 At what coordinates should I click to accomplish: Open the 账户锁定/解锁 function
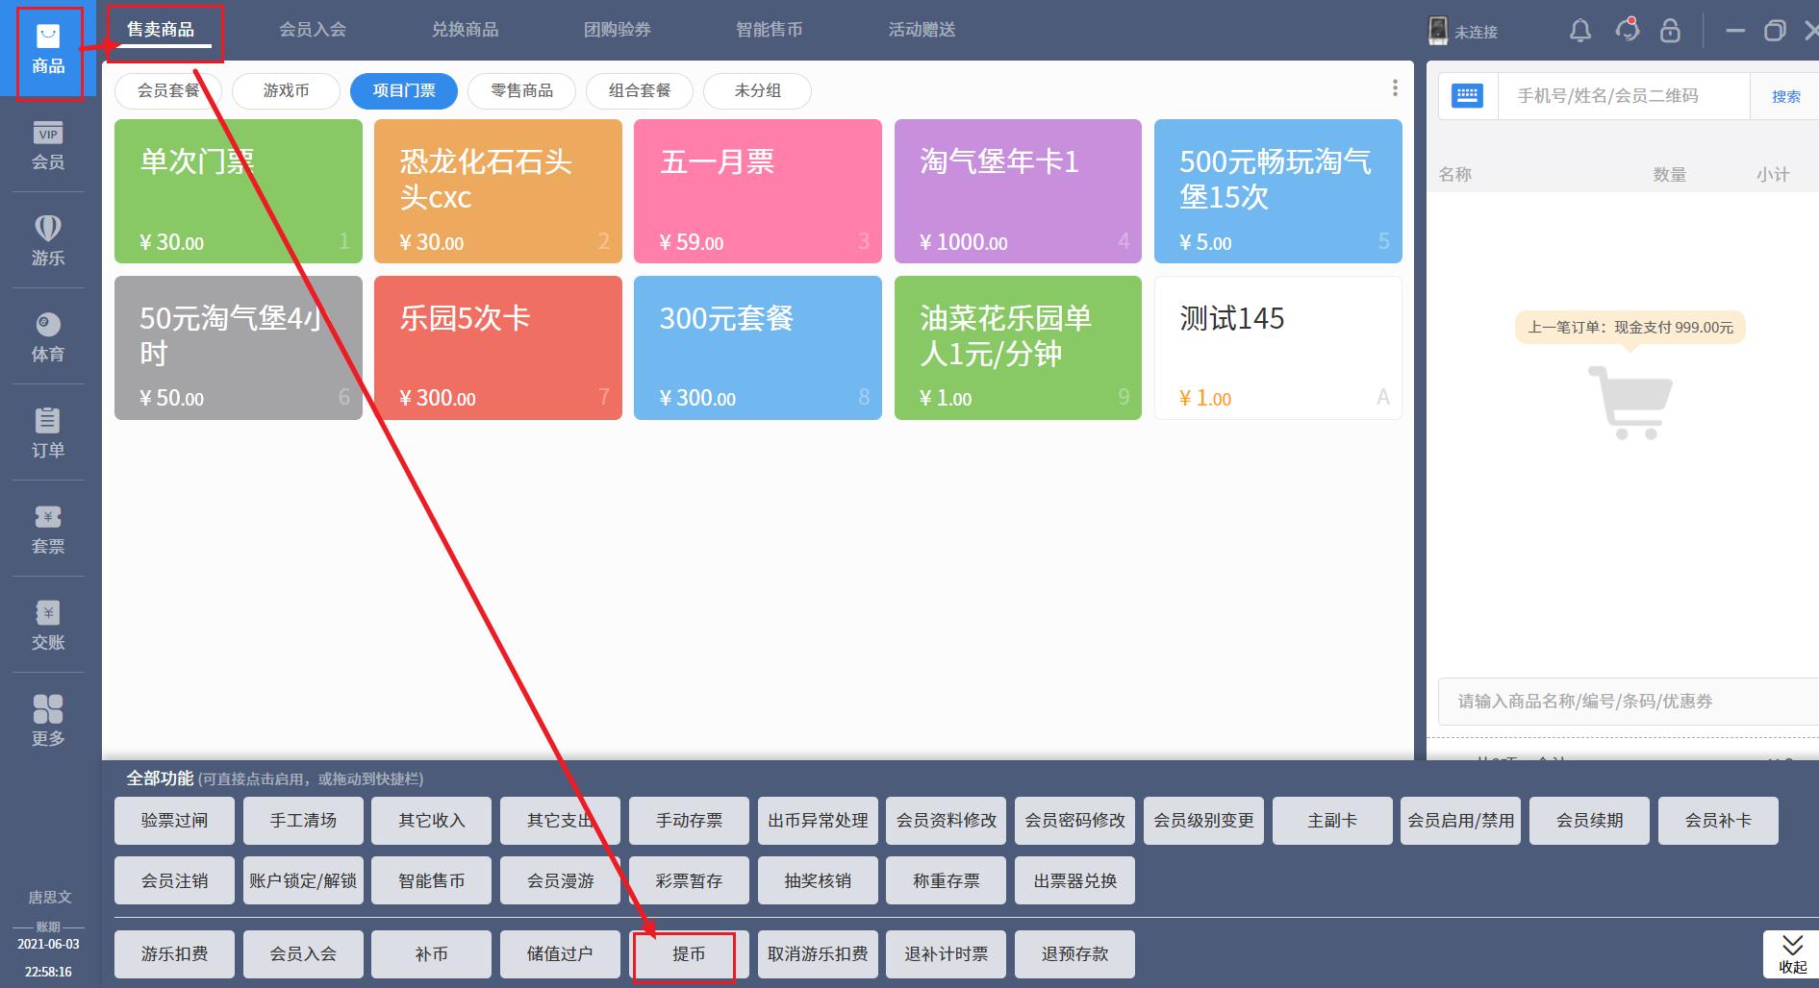(x=303, y=880)
